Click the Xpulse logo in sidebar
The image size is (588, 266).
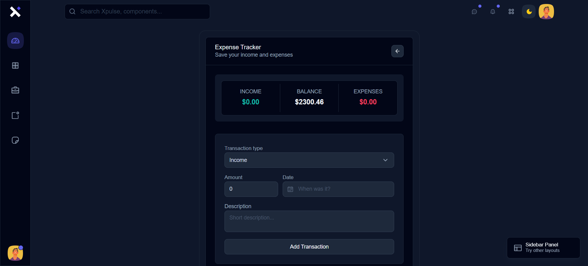coord(15,12)
